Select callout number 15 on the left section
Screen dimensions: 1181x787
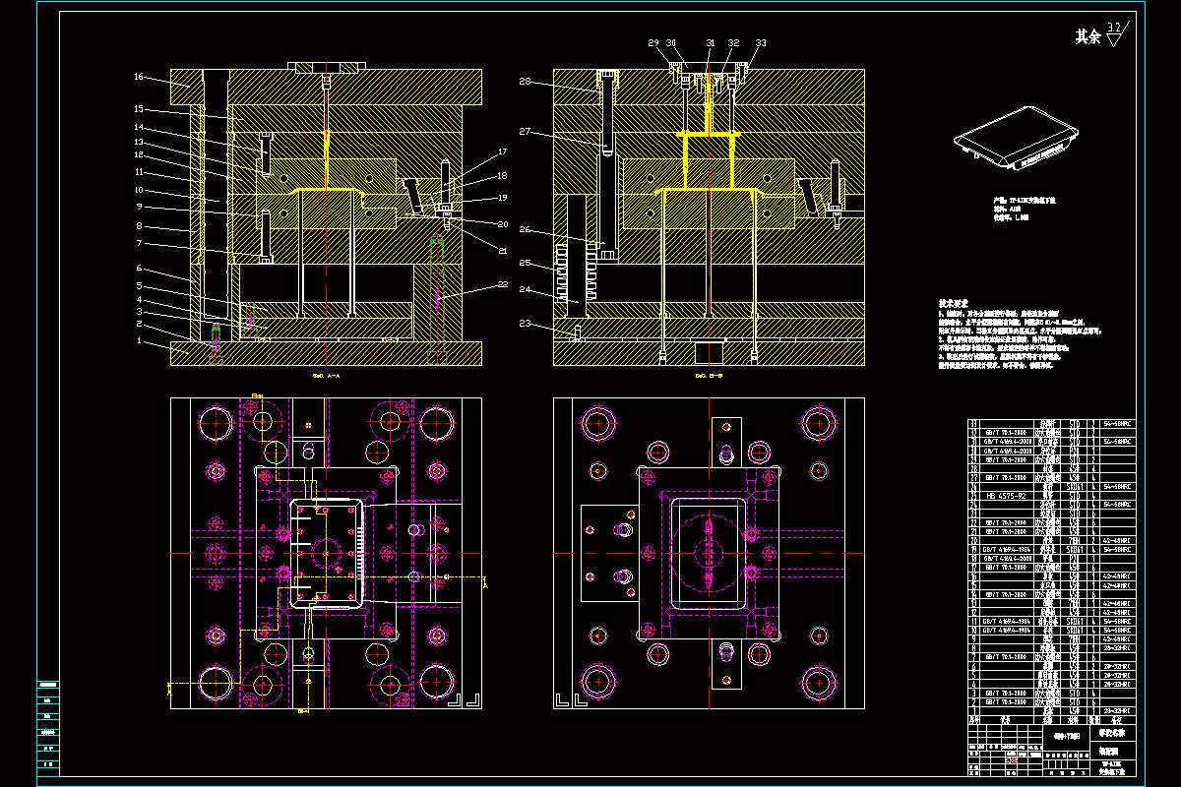139,109
